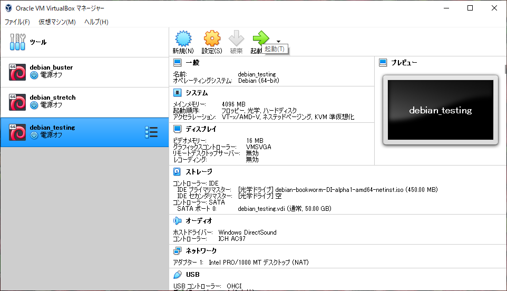Click debian_stretch Debian swirl icon

(17, 102)
